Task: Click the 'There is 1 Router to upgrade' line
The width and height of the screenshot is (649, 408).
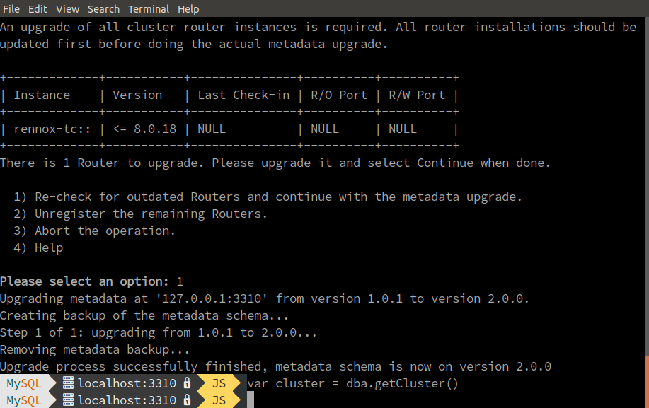Action: tap(275, 163)
